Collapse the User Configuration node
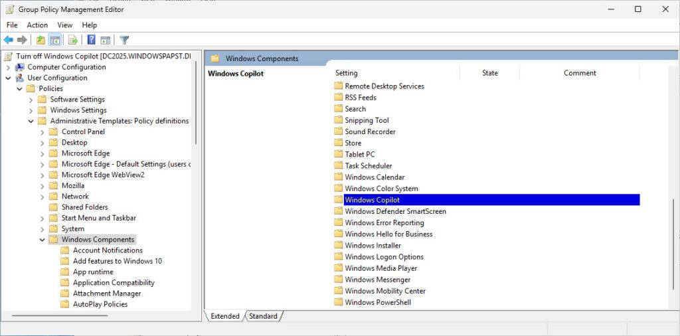Screen dimensions: 680x336 [x=8, y=78]
